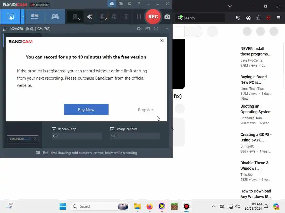Open the notification bell in taskbar
285x213 pixels.
266,206
